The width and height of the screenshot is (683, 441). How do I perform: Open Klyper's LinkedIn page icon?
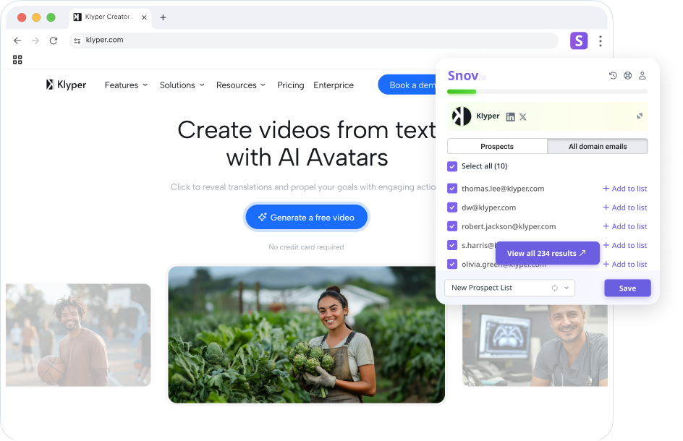[x=510, y=116]
